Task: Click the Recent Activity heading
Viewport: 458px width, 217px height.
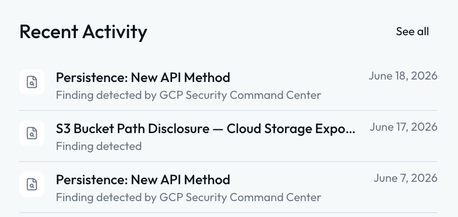Action: pyautogui.click(x=83, y=32)
